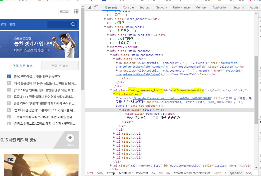The height and width of the screenshot is (176, 261).
Task: Expand the script node
Action: pos(108,47)
